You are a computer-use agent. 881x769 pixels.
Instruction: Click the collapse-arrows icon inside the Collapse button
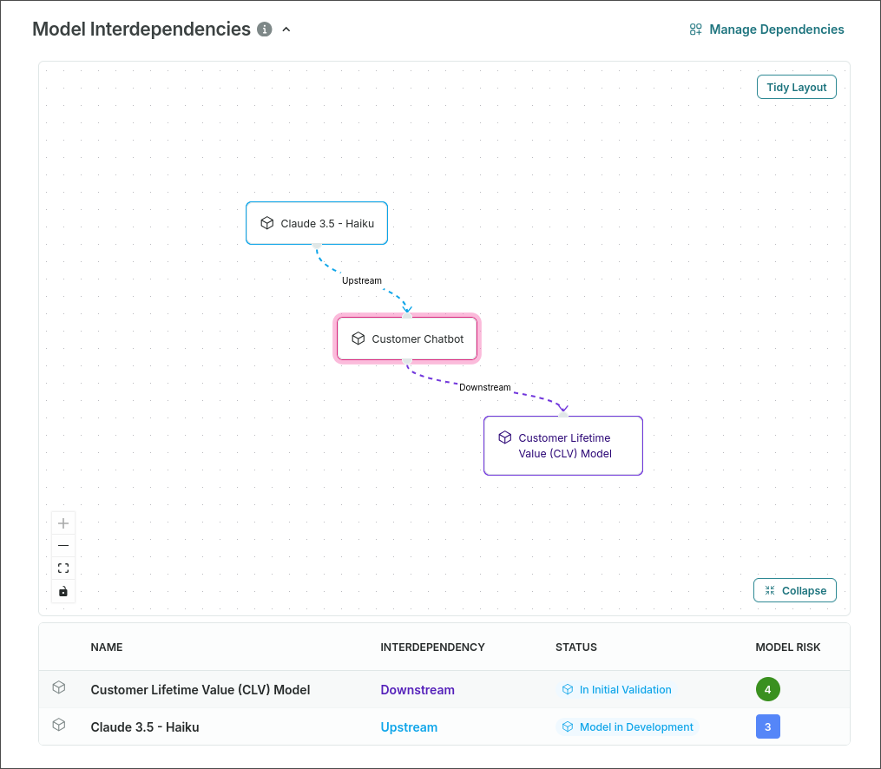point(770,589)
